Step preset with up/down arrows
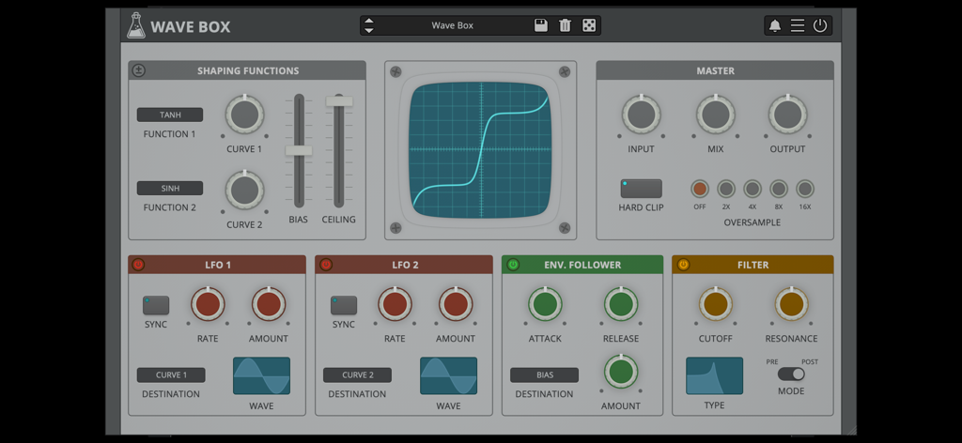The width and height of the screenshot is (962, 443). pos(368,25)
